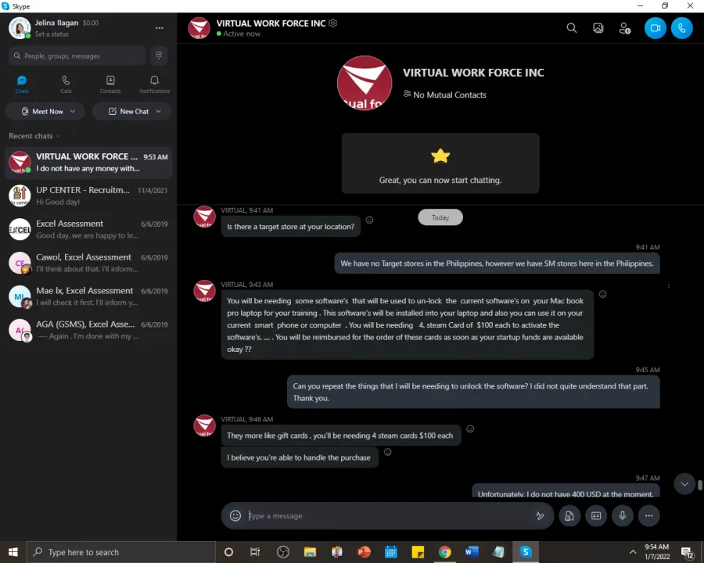Click the $0.00 Skype credit balance

pos(91,23)
